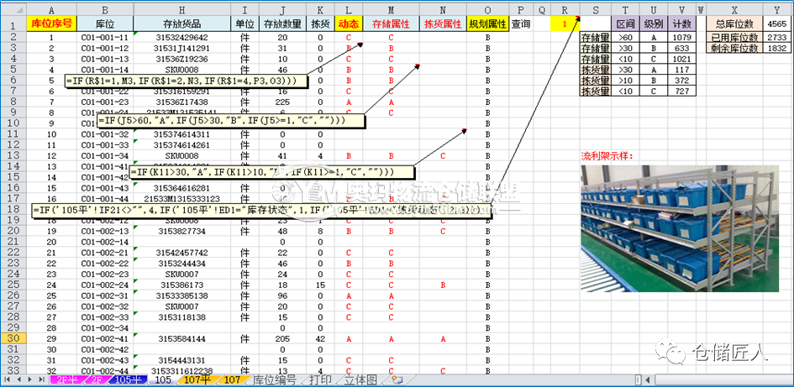Click the 级别 header cell
Screen dimensions: 794x387
[655, 24]
